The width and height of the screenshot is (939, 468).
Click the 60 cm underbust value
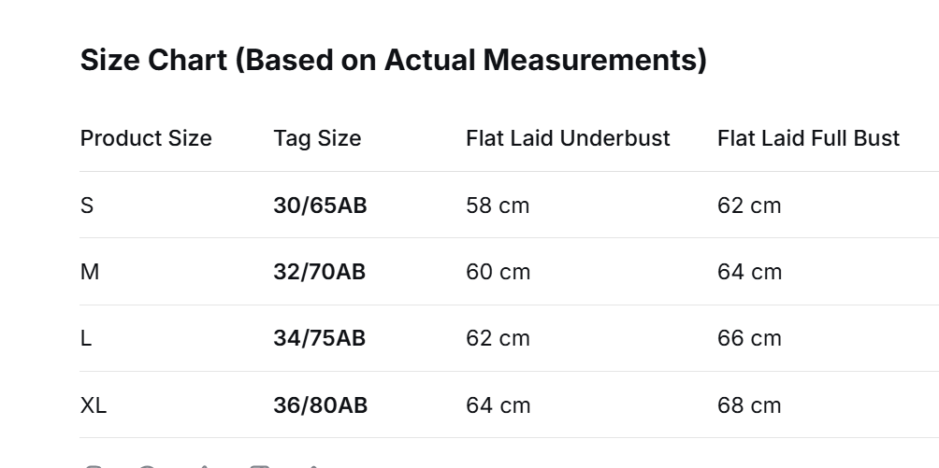498,272
